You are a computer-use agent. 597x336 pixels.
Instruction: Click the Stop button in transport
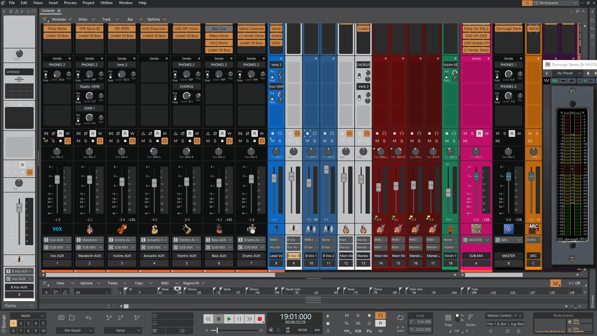(x=219, y=319)
